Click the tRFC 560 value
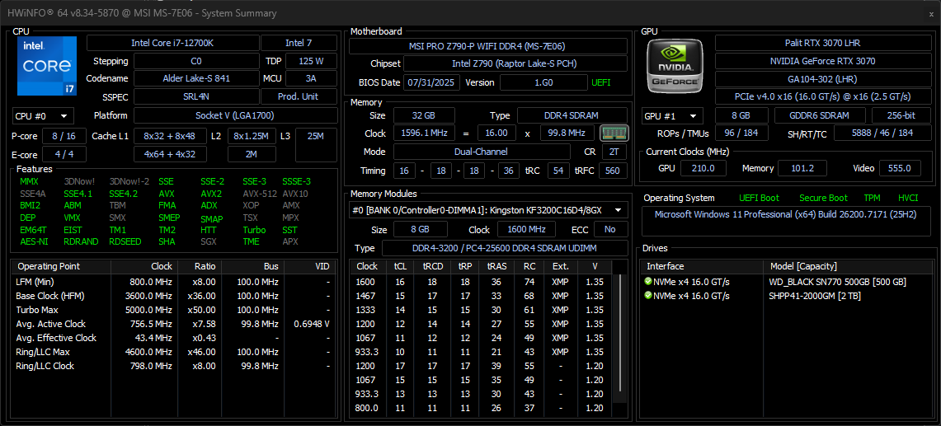This screenshot has width=941, height=426. tap(612, 171)
